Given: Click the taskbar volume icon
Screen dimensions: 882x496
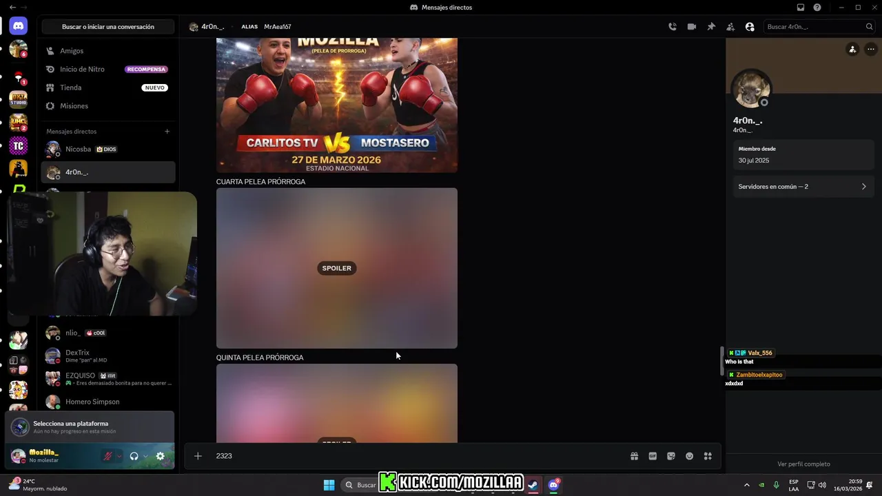Looking at the screenshot, I should tap(822, 485).
